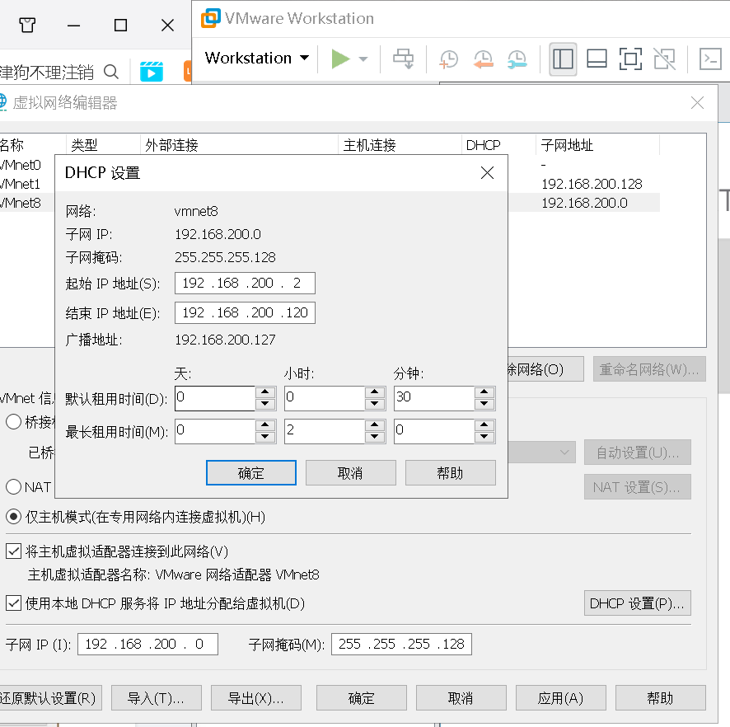The height and width of the screenshot is (727, 730).
Task: Click the Unity mode icon
Action: click(664, 59)
